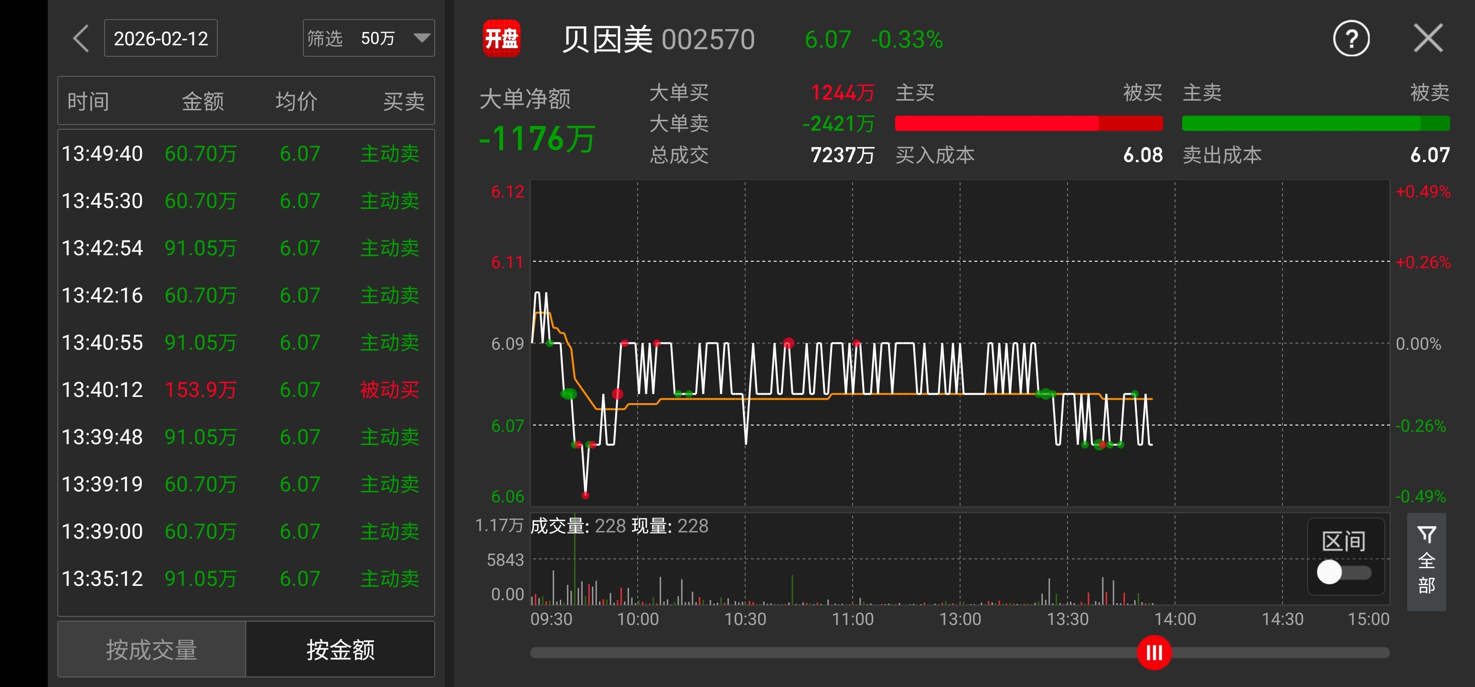Switch to 按成交量 tab
The height and width of the screenshot is (687, 1475).
pyautogui.click(x=152, y=650)
